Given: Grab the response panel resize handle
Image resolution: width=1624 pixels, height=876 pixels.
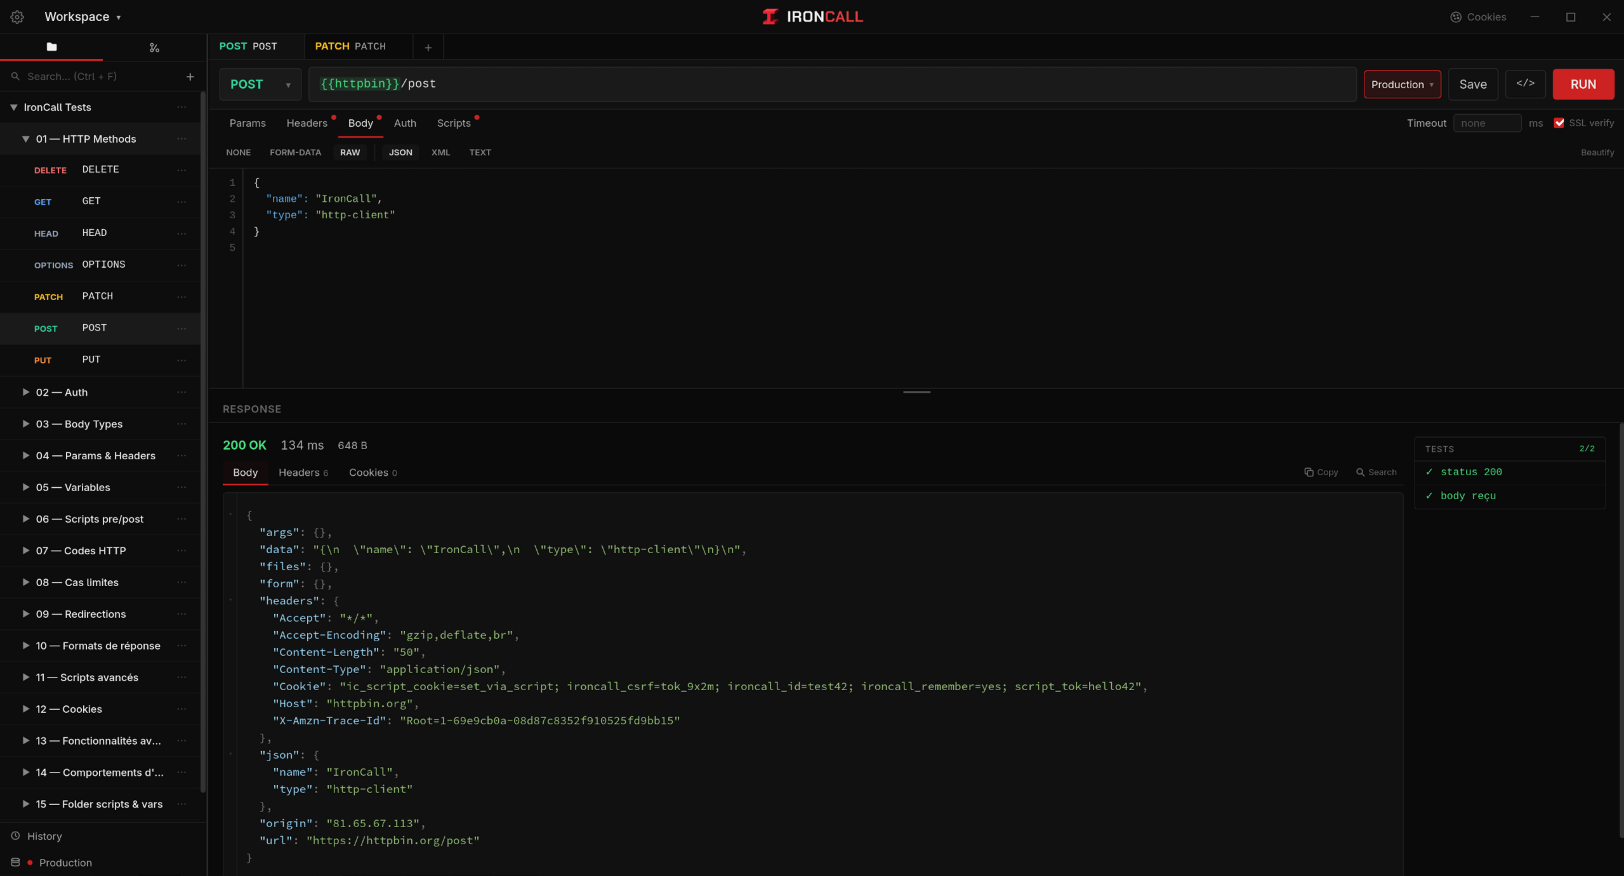Looking at the screenshot, I should pyautogui.click(x=916, y=392).
